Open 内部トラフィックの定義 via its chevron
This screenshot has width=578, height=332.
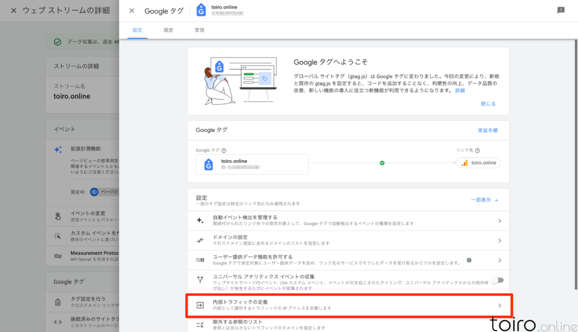click(500, 306)
